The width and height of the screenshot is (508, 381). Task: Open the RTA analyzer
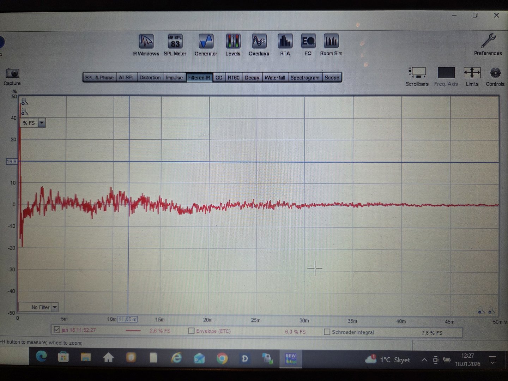tap(285, 45)
